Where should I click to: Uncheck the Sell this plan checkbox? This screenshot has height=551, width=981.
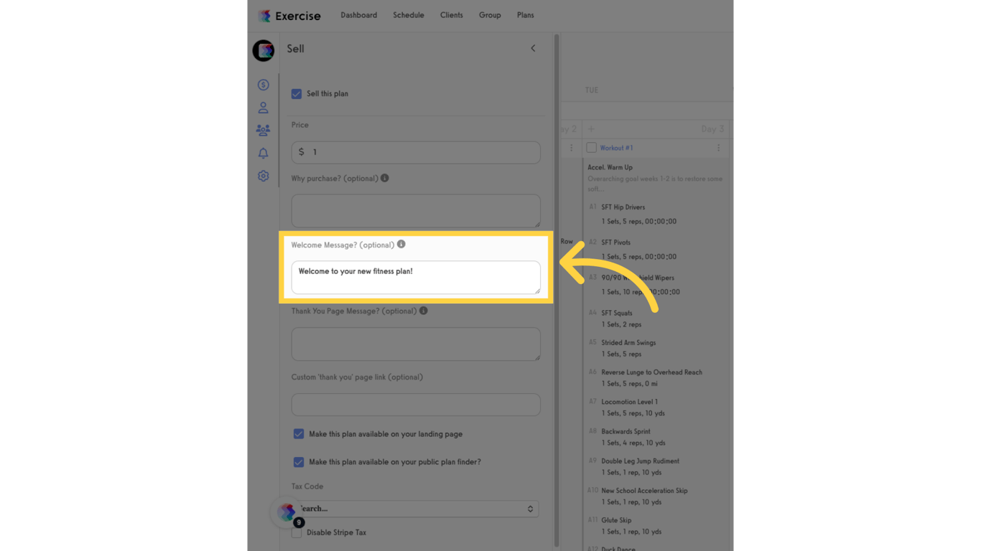[x=297, y=93]
